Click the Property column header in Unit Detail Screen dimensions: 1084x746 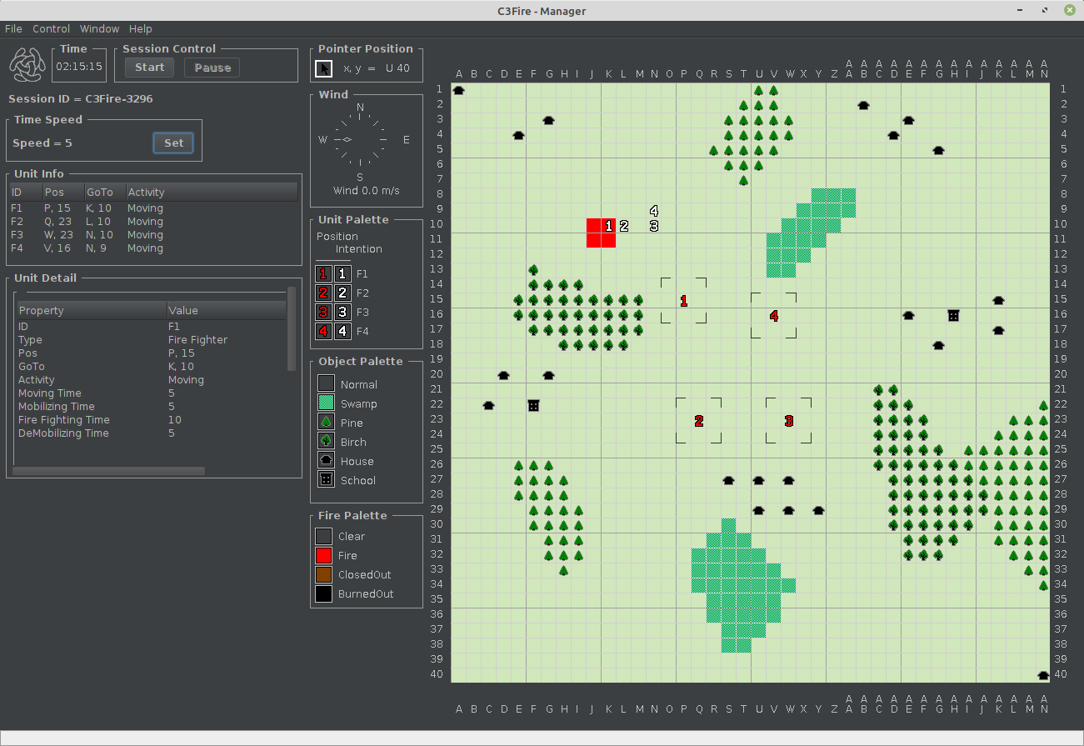click(x=91, y=310)
